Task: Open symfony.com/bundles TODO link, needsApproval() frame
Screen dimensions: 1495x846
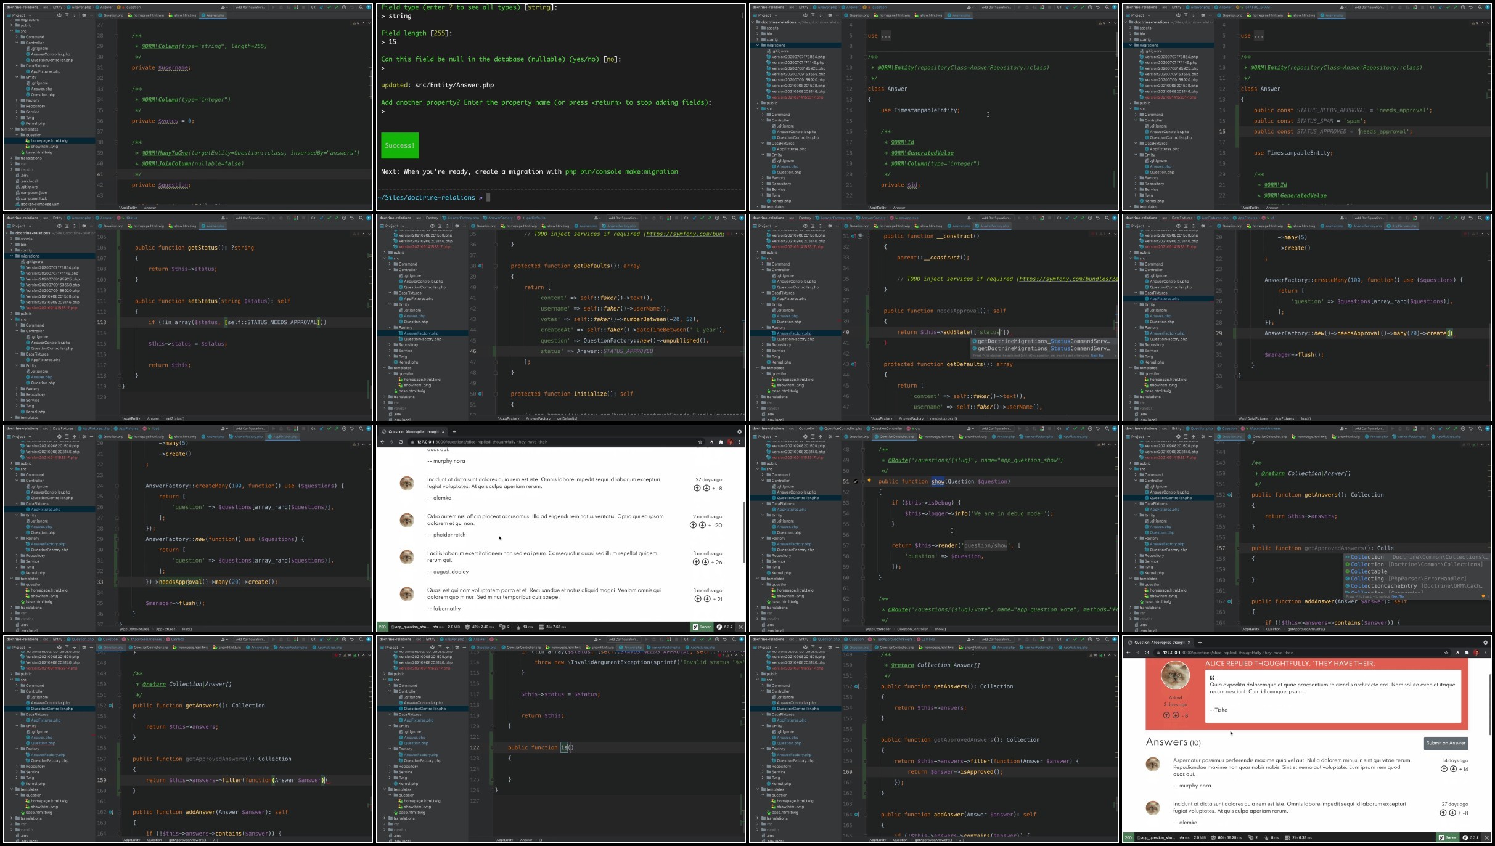Action: click(1068, 279)
